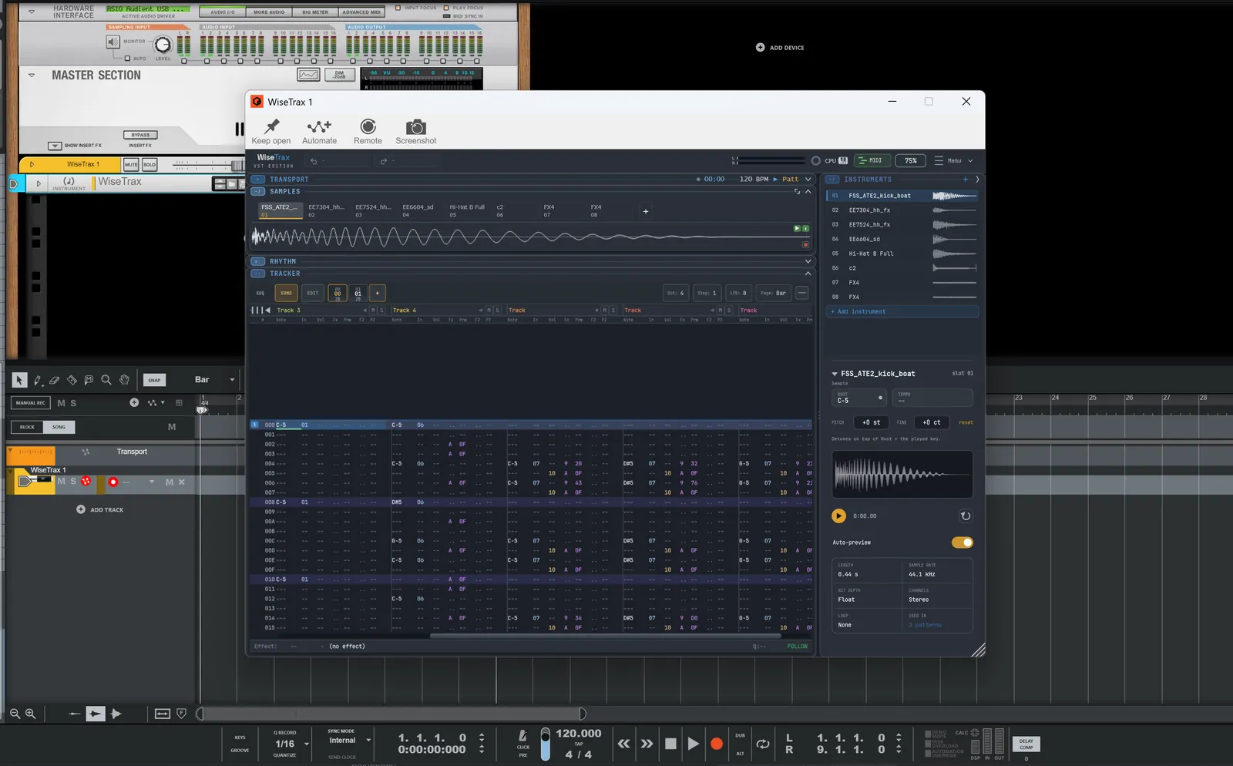Select the Magnify tool in the sequencer
Screen dimensions: 1233x766
click(106, 380)
